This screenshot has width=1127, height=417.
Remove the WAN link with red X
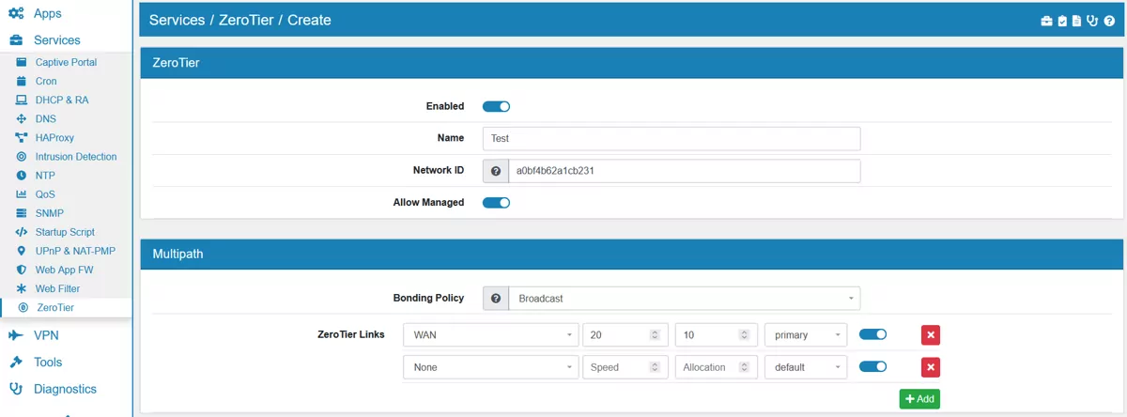tap(930, 335)
